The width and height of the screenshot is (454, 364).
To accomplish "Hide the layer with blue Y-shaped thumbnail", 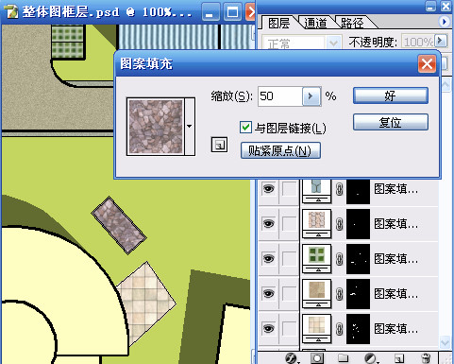I will click(268, 189).
